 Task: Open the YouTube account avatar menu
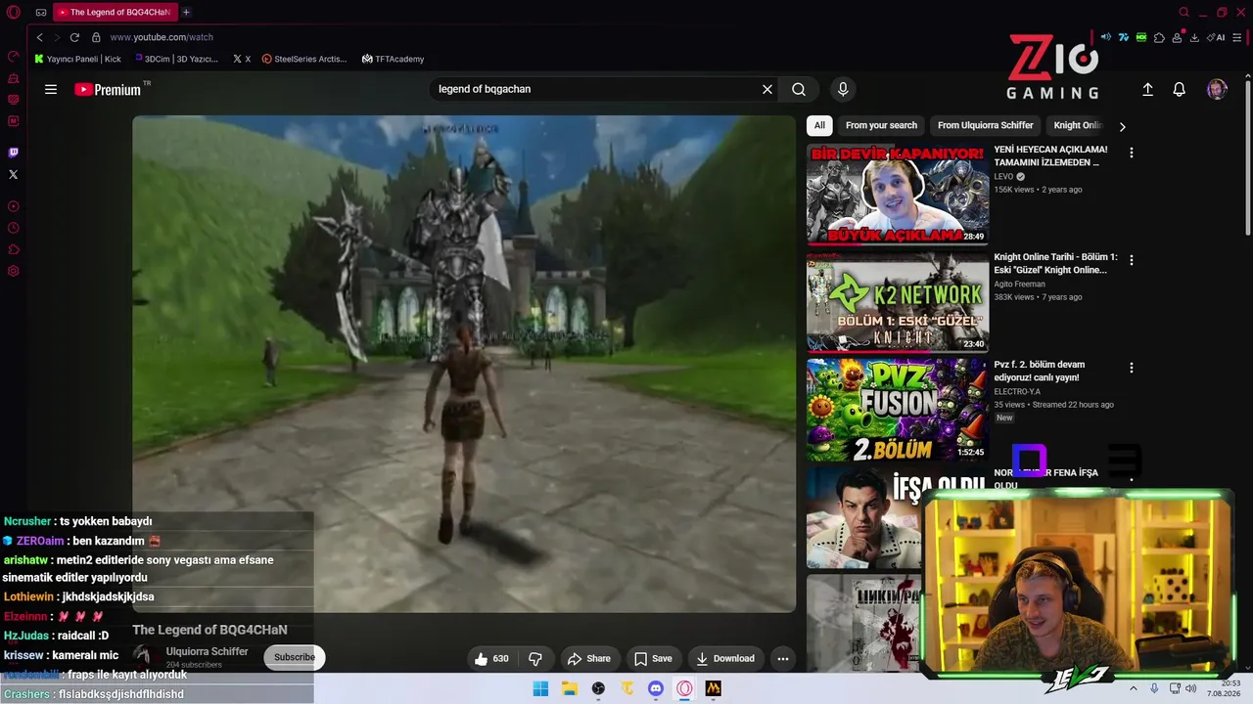(x=1217, y=89)
